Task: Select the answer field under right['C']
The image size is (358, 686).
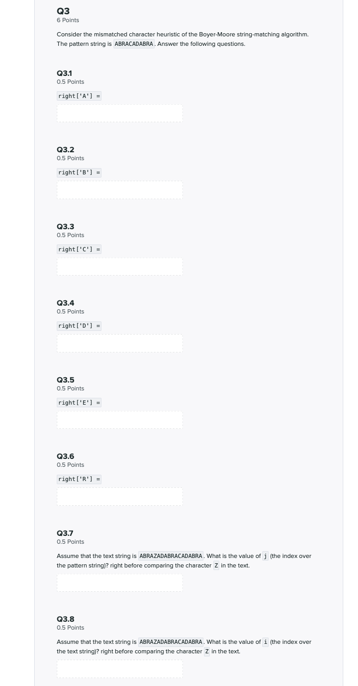Action: pos(120,267)
